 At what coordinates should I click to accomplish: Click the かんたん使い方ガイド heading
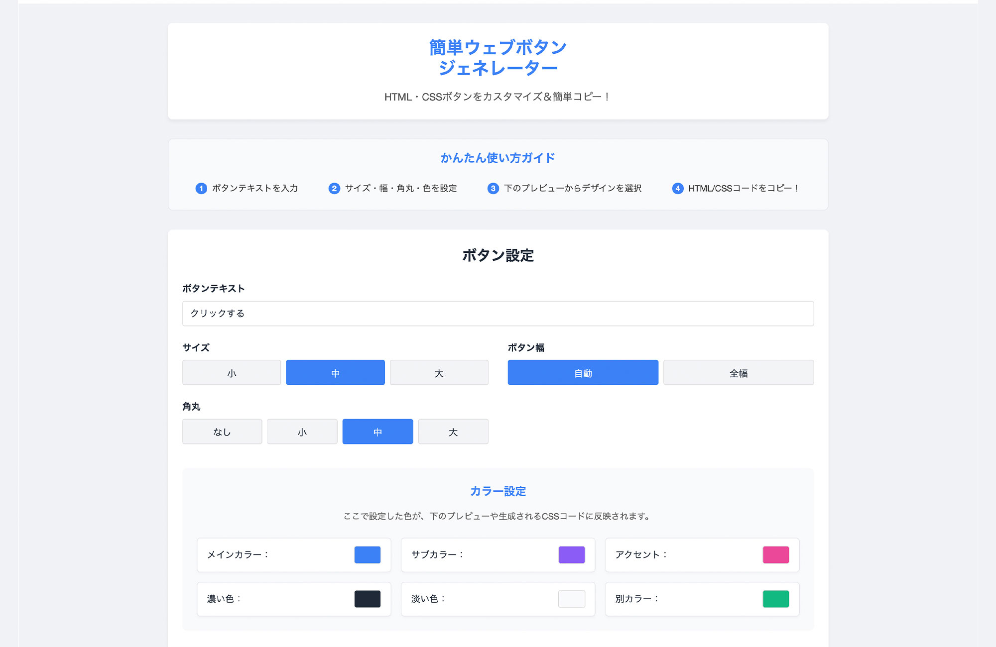[498, 158]
